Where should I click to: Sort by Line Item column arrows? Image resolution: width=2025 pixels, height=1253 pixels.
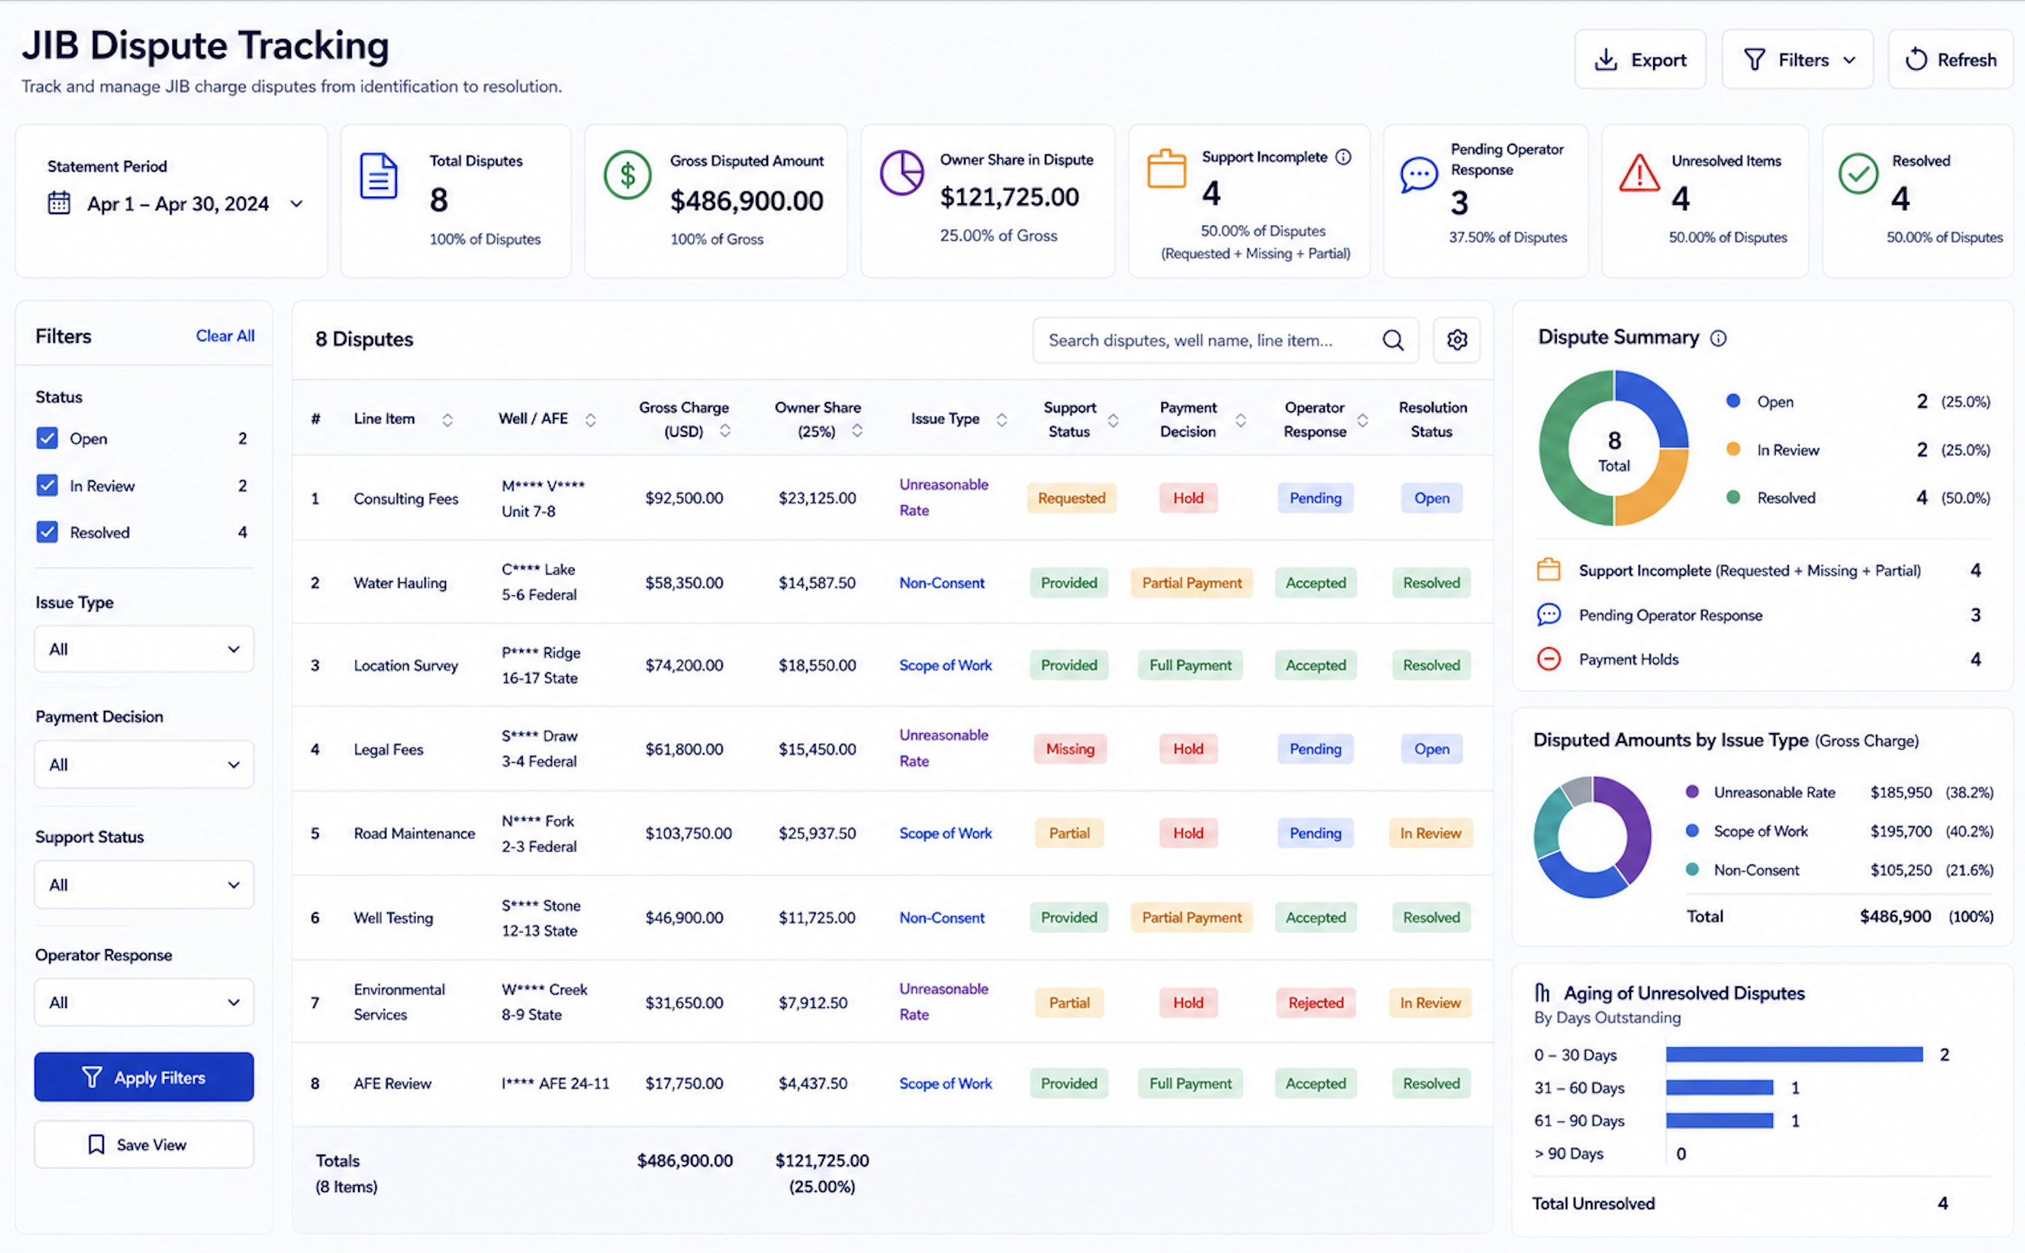[x=447, y=420]
